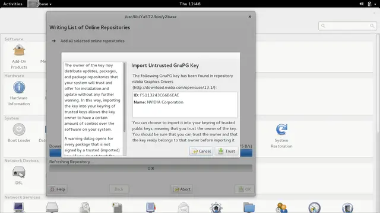Screen dimensions: 380x213
Task: Click the Hardware category label
Action: click(14, 76)
